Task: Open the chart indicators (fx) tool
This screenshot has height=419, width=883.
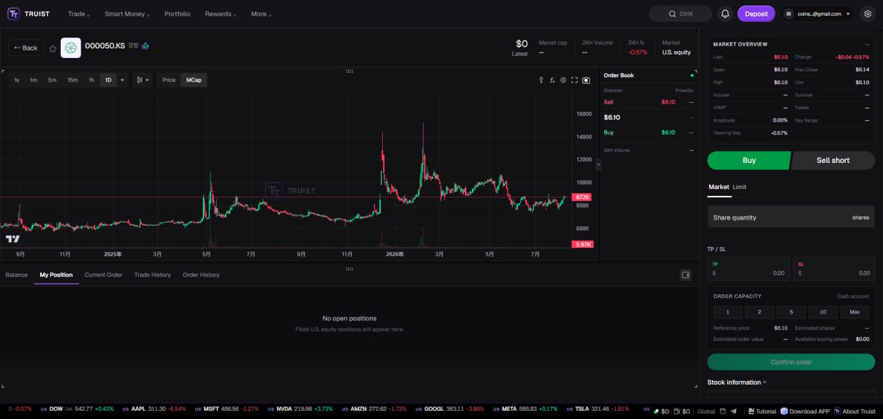Action: (x=552, y=80)
